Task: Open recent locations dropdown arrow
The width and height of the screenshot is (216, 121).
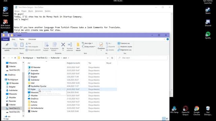Action: coord(12,58)
